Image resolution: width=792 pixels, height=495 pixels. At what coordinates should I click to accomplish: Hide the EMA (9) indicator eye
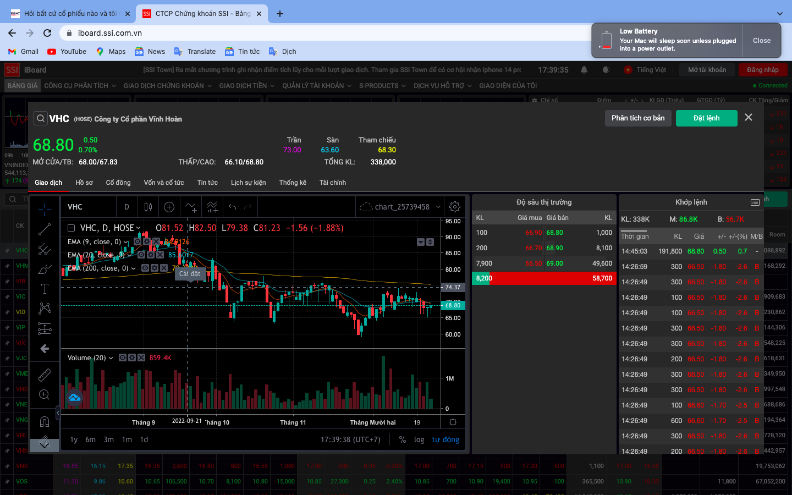pos(137,242)
